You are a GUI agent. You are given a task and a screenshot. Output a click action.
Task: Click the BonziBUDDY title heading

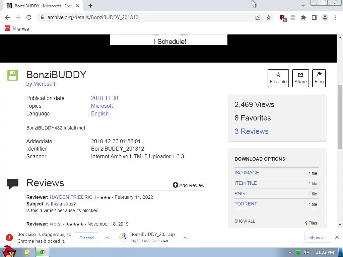coord(56,75)
